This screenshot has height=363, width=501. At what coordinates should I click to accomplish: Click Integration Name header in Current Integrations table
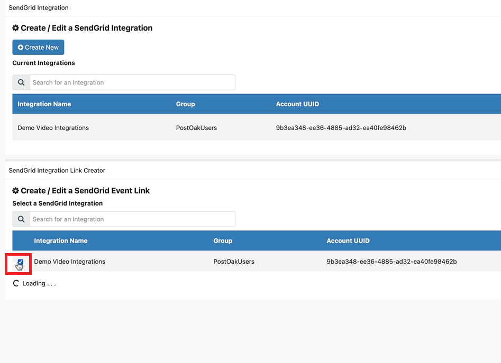click(x=44, y=104)
